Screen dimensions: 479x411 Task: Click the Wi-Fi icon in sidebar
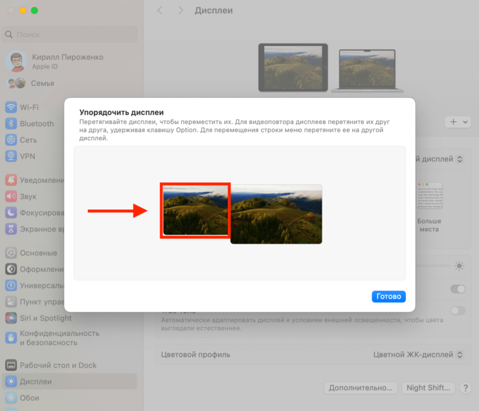[11, 107]
